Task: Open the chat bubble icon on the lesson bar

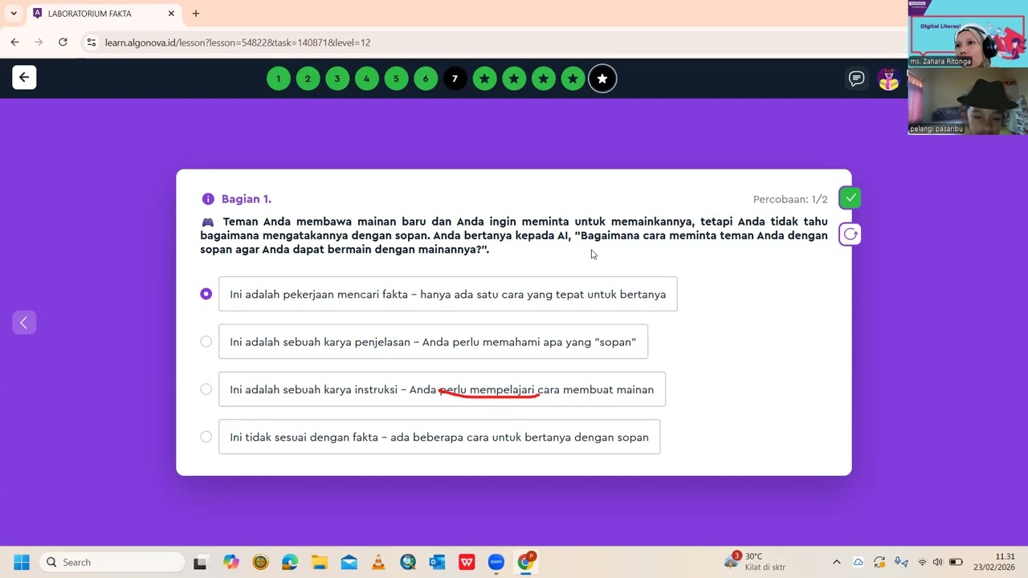Action: pyautogui.click(x=856, y=79)
